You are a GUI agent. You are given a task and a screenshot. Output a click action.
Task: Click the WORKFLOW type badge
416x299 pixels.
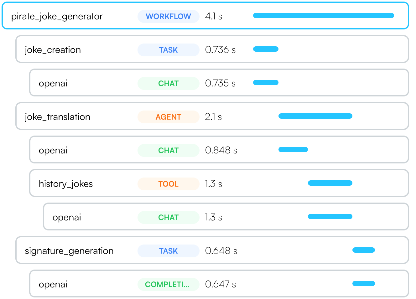pyautogui.click(x=169, y=16)
